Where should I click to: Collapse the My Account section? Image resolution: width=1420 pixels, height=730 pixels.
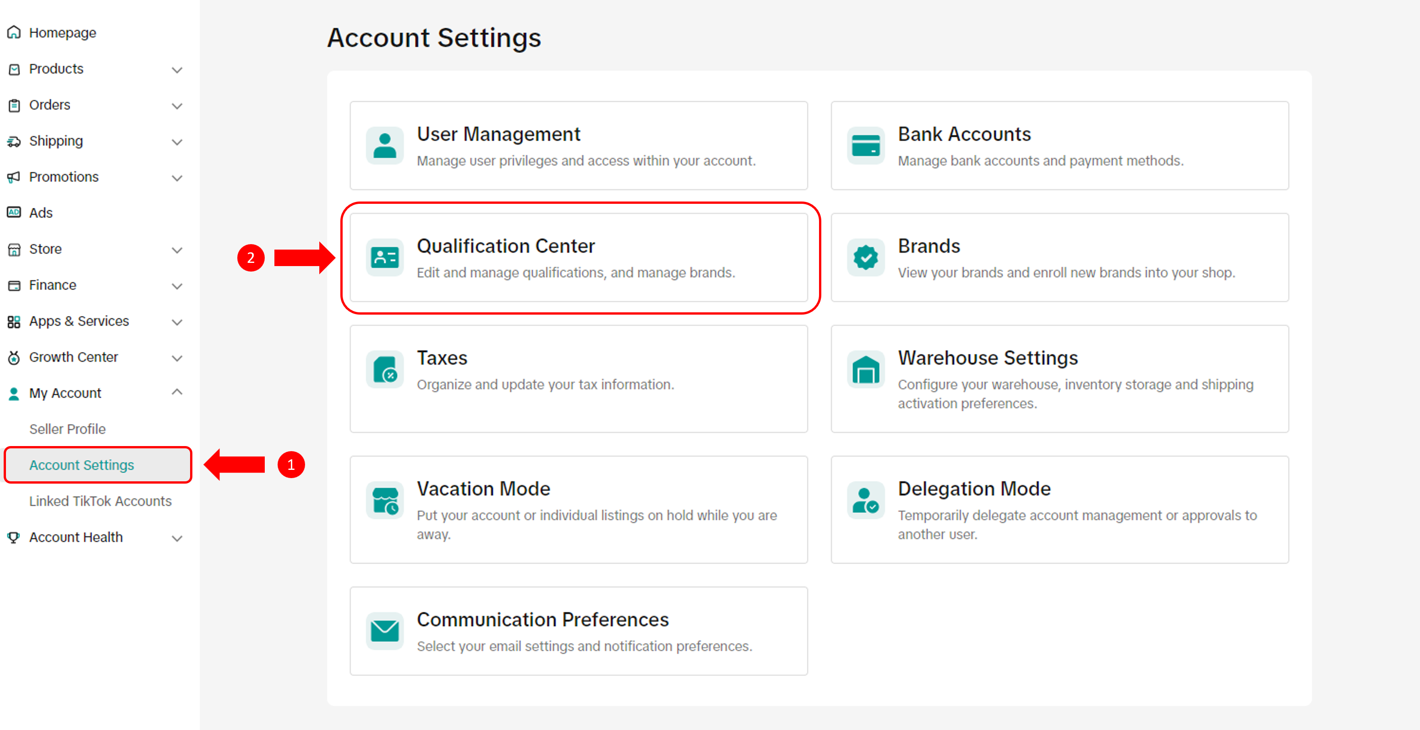pos(176,393)
